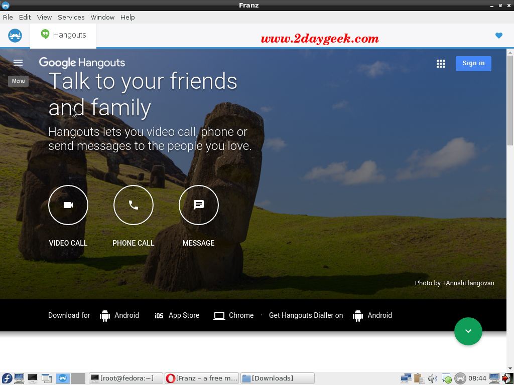This screenshot has height=385, width=514.
Task: Click the page vertical scrollbar thumb
Action: [510, 100]
